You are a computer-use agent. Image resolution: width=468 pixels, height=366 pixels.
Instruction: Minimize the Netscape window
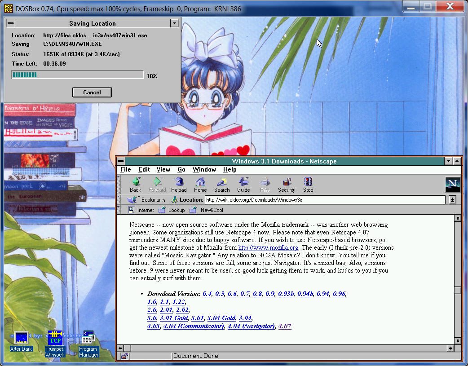pyautogui.click(x=448, y=161)
